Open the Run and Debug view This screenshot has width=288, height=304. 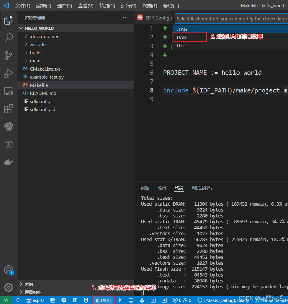pyautogui.click(x=8, y=73)
